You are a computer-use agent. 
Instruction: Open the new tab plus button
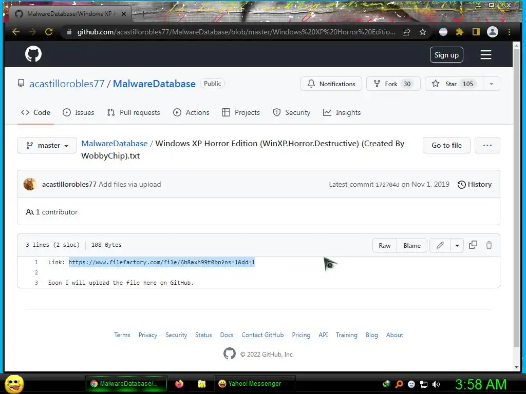pos(143,14)
